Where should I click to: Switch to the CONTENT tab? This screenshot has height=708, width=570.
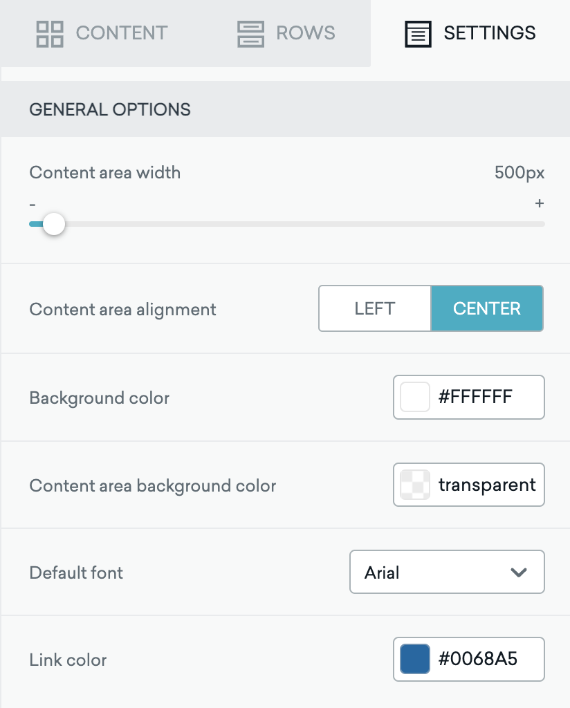point(102,33)
